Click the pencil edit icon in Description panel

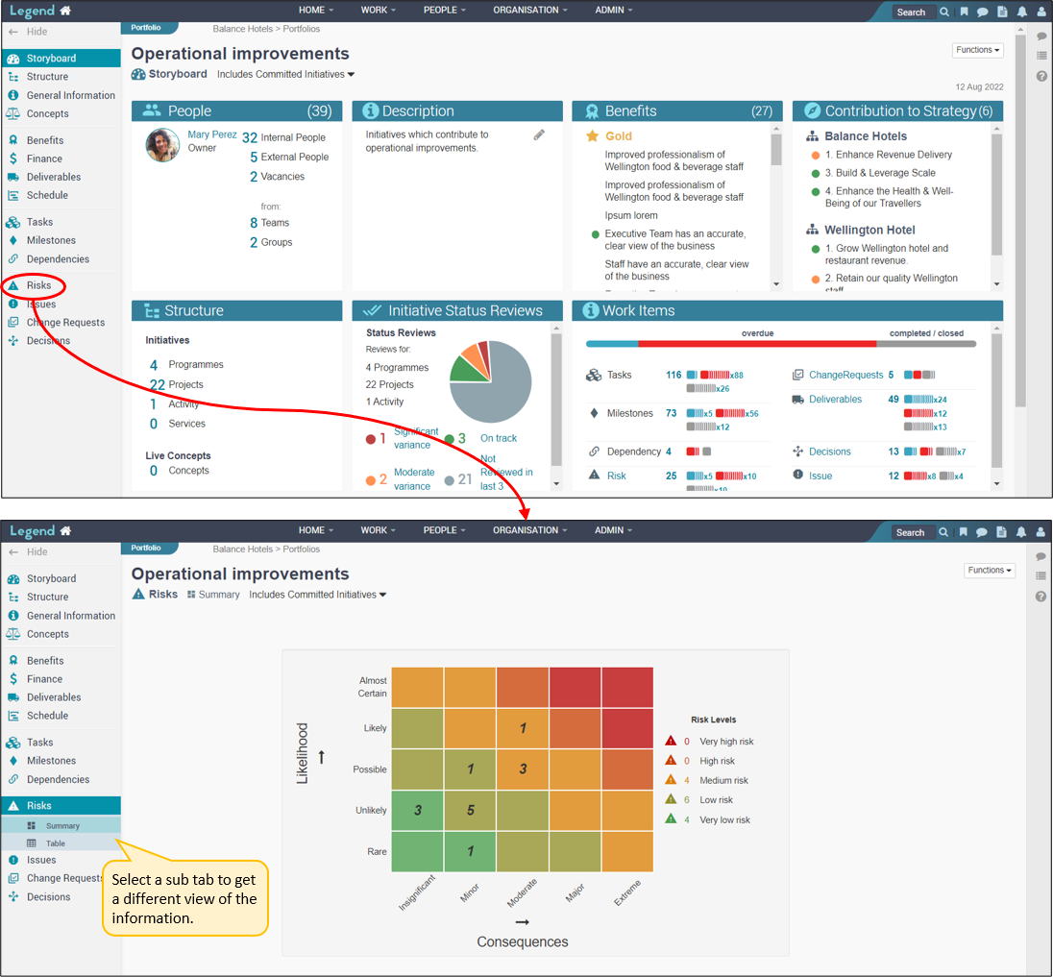(539, 134)
